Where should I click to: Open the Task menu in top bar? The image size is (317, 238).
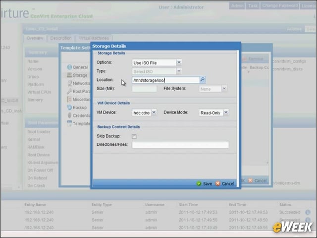click(253, 5)
